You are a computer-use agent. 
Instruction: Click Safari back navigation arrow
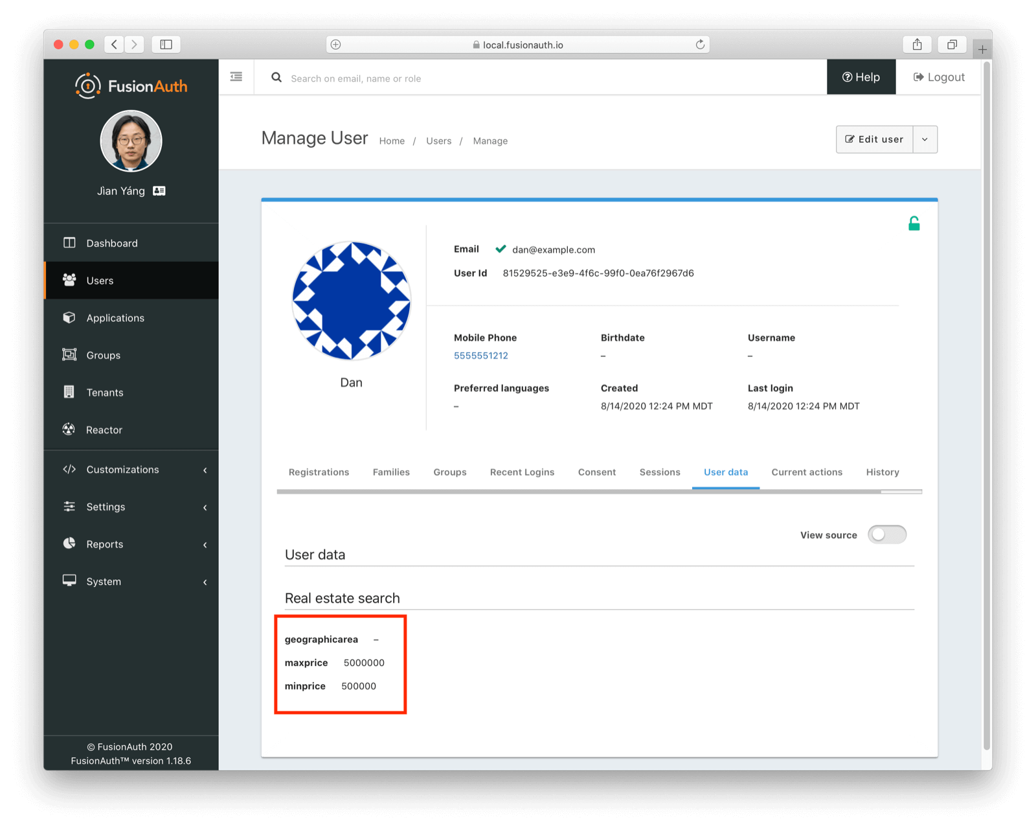click(114, 44)
